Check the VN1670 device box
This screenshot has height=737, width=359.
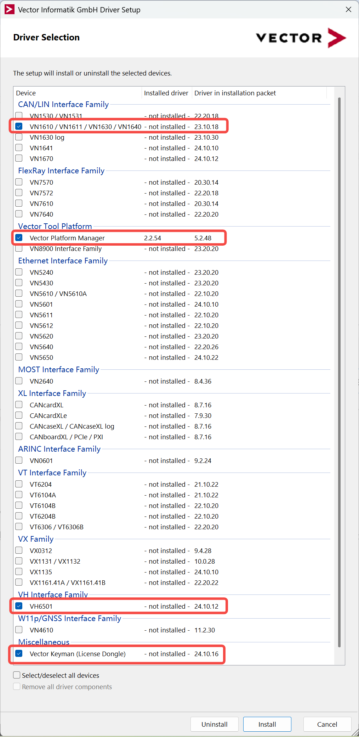point(19,158)
